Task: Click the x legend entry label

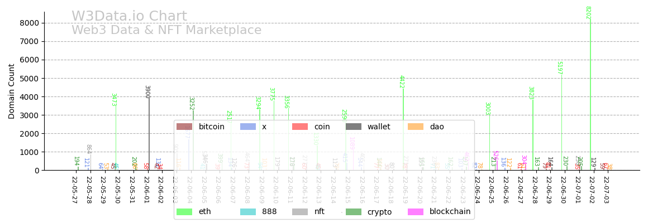Action: tap(264, 127)
